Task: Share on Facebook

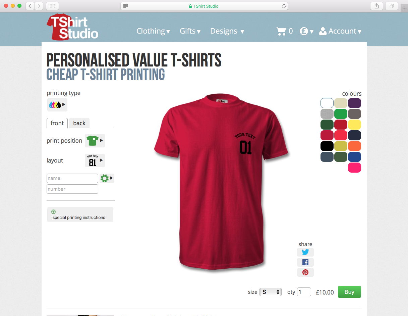Action: 305,262
